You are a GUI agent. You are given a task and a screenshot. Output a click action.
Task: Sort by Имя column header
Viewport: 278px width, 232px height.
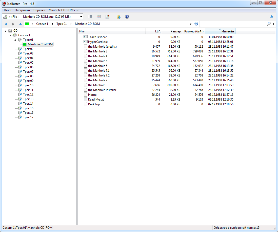(x=111, y=31)
